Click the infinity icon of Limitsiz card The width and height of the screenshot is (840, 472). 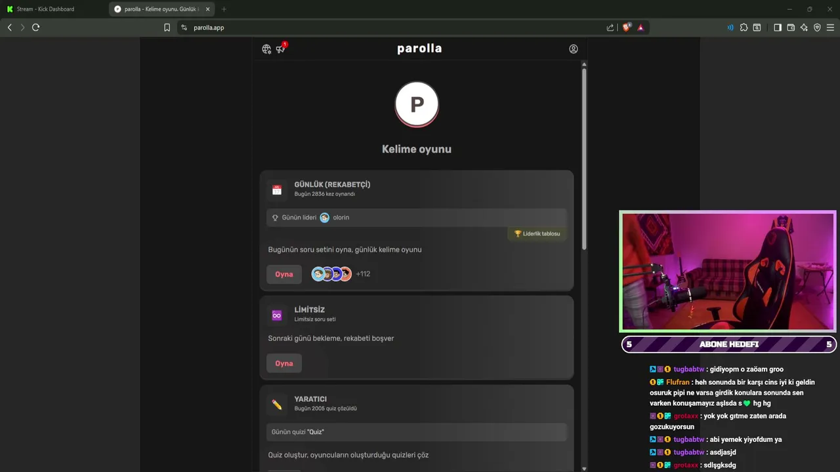pyautogui.click(x=277, y=315)
